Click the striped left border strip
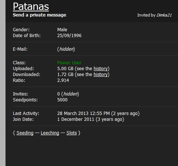178x166 pixels. pos(3,83)
